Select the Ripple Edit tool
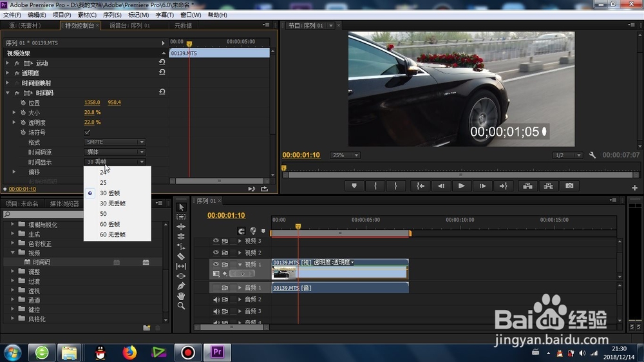 [181, 226]
